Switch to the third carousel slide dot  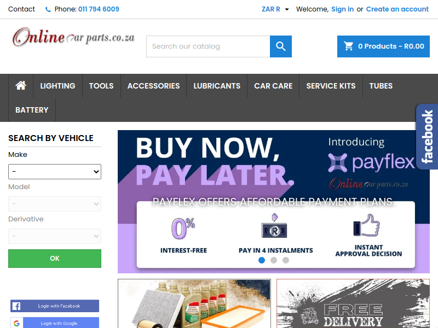pyautogui.click(x=286, y=260)
